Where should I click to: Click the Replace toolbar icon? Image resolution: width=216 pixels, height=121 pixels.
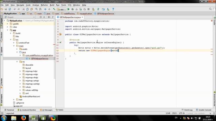40,9
